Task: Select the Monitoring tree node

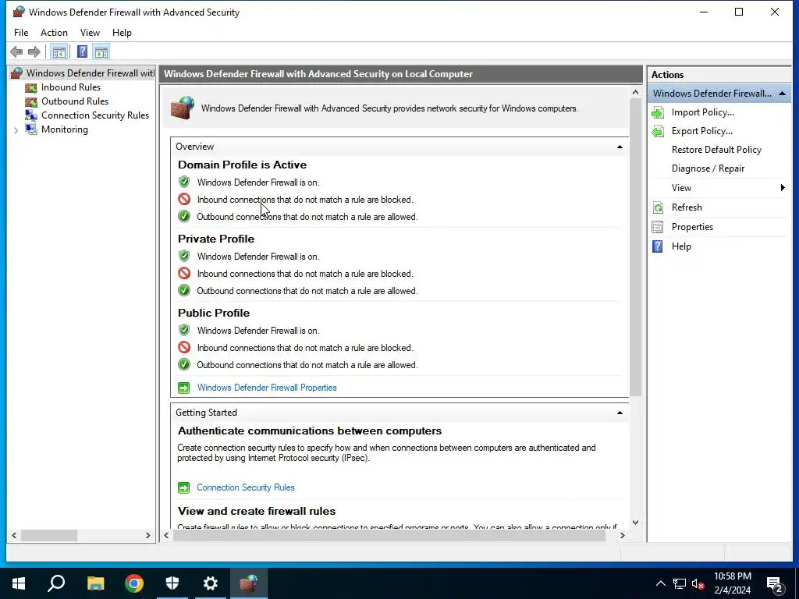Action: 64,129
